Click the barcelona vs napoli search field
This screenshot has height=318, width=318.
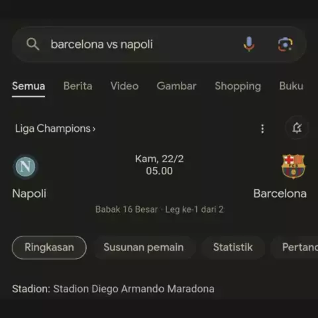(x=159, y=44)
